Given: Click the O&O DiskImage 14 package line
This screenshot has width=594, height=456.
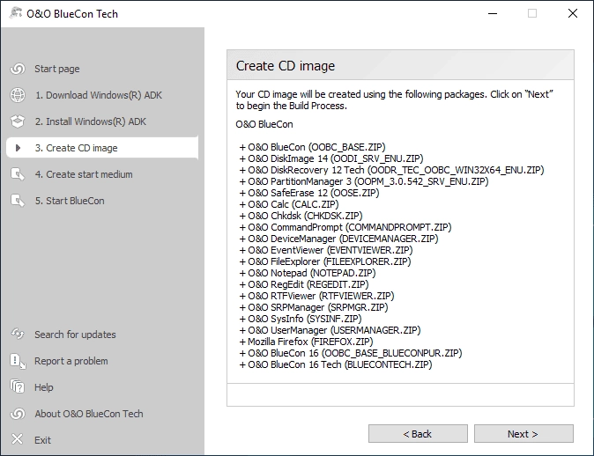Looking at the screenshot, I should click(x=331, y=158).
